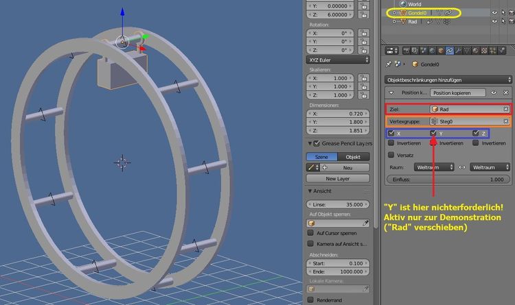Adjust the Einfluss influence slider
This screenshot has height=305, width=515.
pyautogui.click(x=448, y=180)
